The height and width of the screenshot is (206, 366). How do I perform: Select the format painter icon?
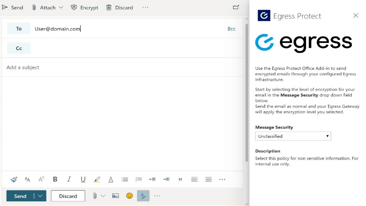(14, 179)
